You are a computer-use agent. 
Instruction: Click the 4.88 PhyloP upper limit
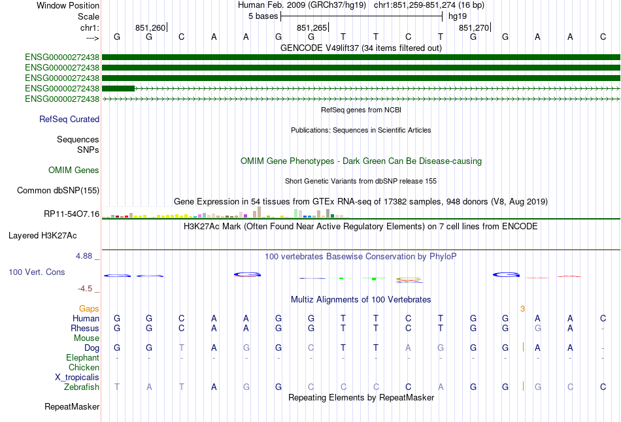click(84, 256)
